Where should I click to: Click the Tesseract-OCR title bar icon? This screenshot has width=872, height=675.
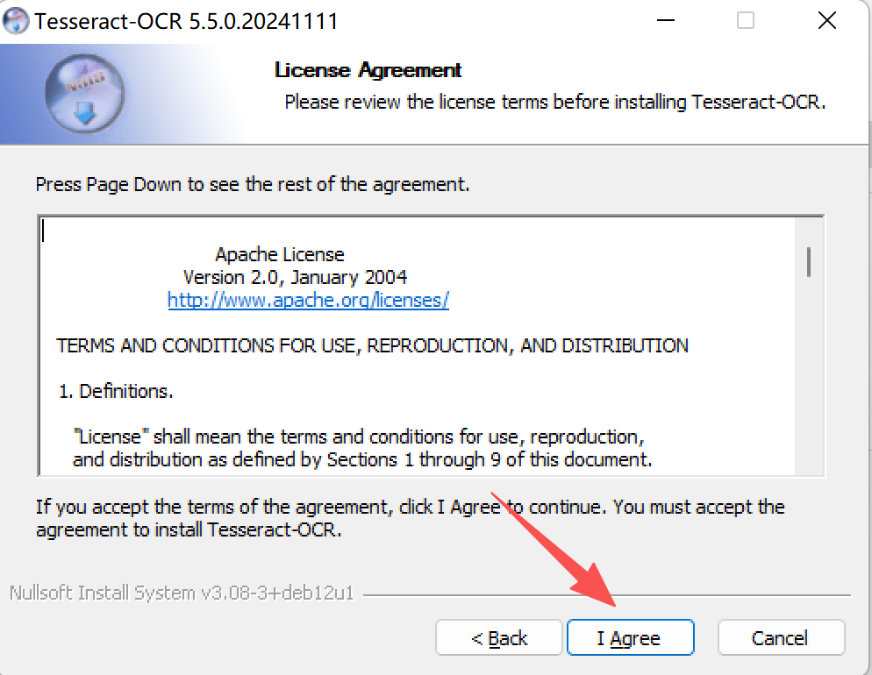(17, 21)
